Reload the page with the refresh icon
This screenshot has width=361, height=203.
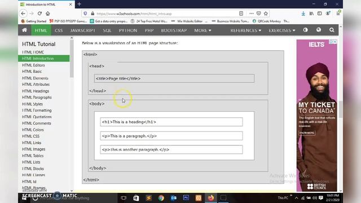click(39, 14)
